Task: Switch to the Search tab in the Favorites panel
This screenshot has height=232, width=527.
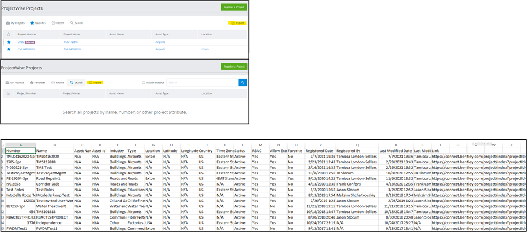Action: (x=76, y=23)
